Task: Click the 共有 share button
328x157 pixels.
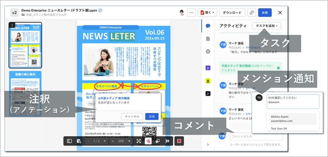Action: (x=265, y=13)
